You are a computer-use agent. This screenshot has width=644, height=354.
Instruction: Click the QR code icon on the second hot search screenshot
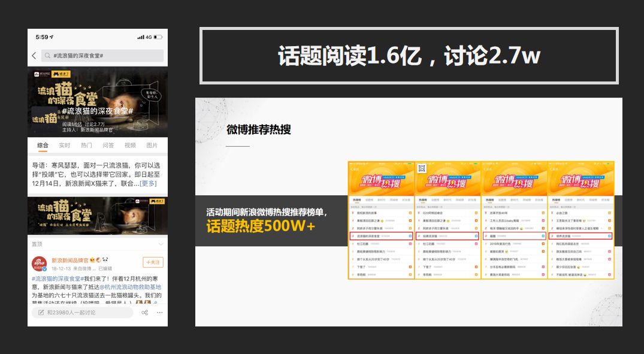tap(421, 168)
